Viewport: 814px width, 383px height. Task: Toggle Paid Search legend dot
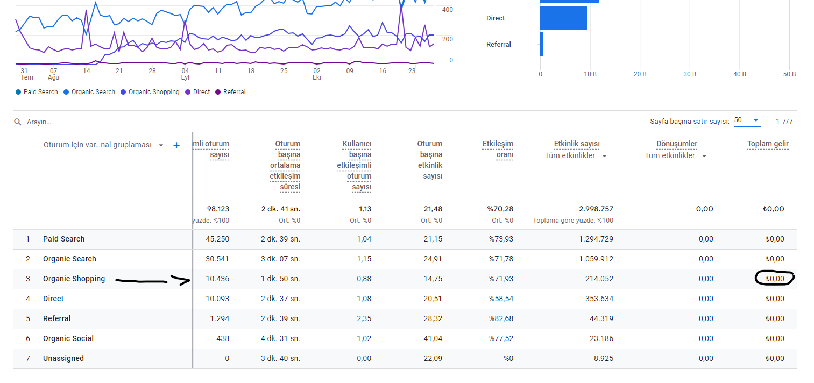click(19, 92)
